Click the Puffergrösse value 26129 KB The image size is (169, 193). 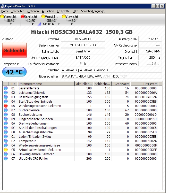click(x=150, y=39)
